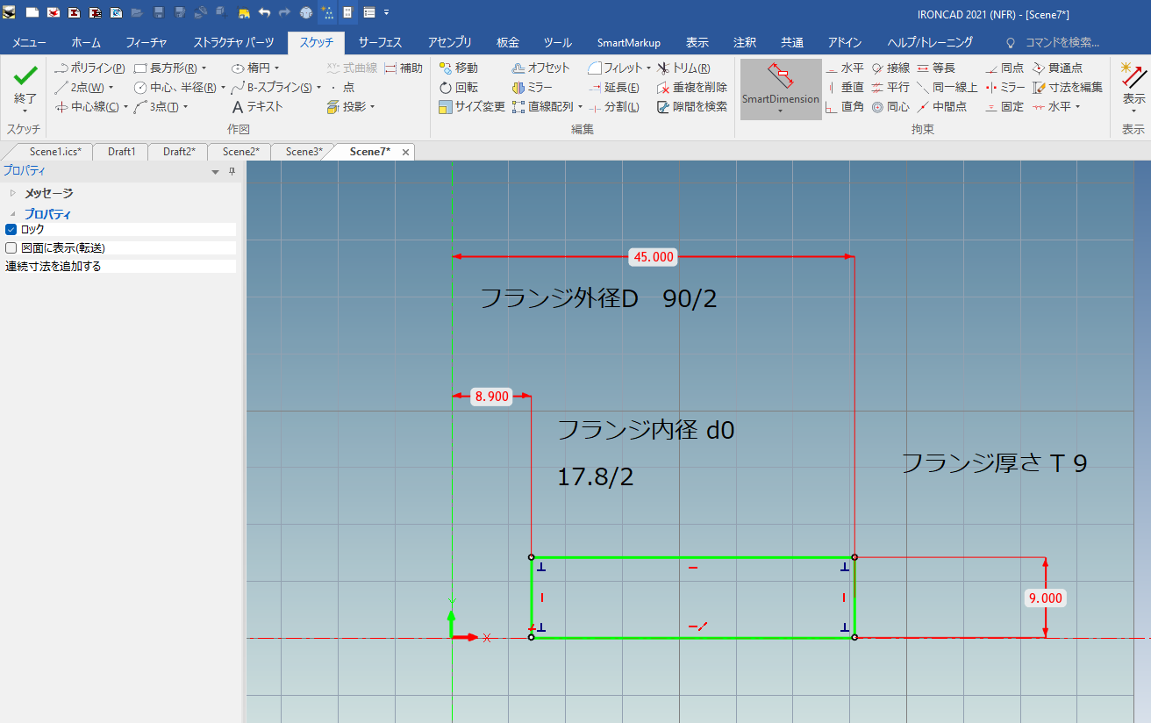Select the 移動 (Move) edit tool
The image size is (1151, 723).
click(458, 68)
